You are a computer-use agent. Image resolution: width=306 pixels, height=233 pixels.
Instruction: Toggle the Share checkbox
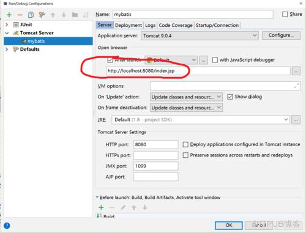tap(285, 14)
